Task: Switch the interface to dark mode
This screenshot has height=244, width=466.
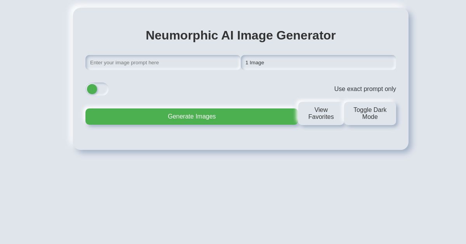Action: tap(370, 113)
